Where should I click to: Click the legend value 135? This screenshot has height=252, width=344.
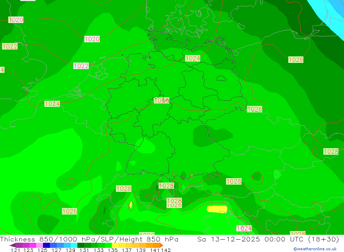pos(112,250)
